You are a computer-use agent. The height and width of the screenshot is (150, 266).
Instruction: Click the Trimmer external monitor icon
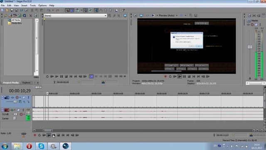tap(125, 15)
